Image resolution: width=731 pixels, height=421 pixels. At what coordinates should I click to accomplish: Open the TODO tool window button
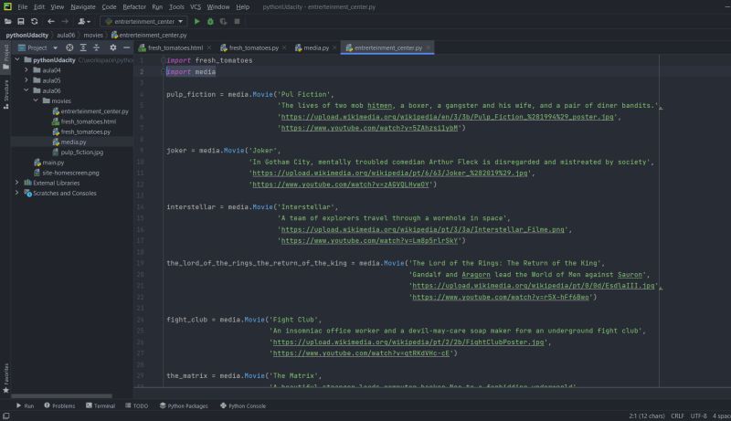click(x=136, y=405)
